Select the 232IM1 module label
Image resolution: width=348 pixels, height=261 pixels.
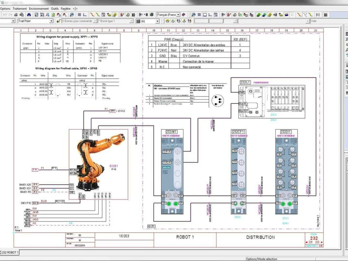click(x=172, y=132)
